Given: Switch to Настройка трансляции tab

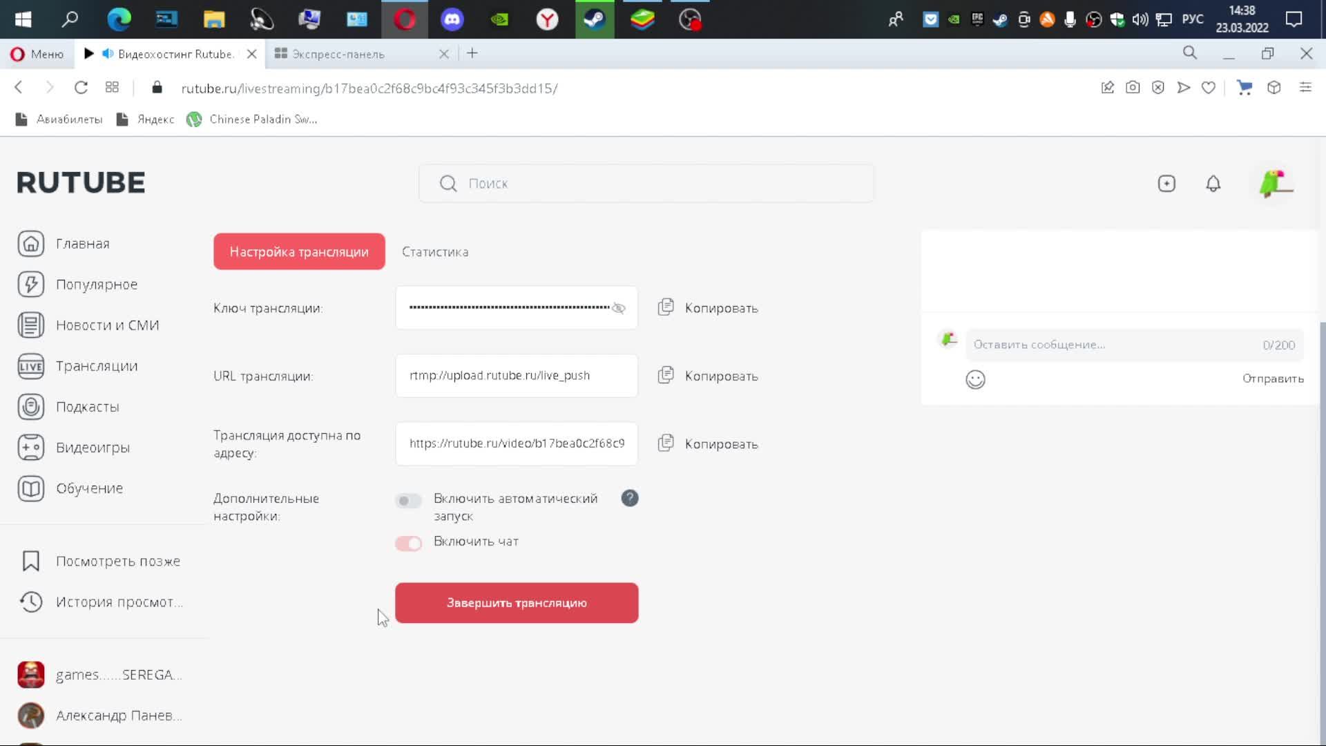Looking at the screenshot, I should click(x=299, y=251).
